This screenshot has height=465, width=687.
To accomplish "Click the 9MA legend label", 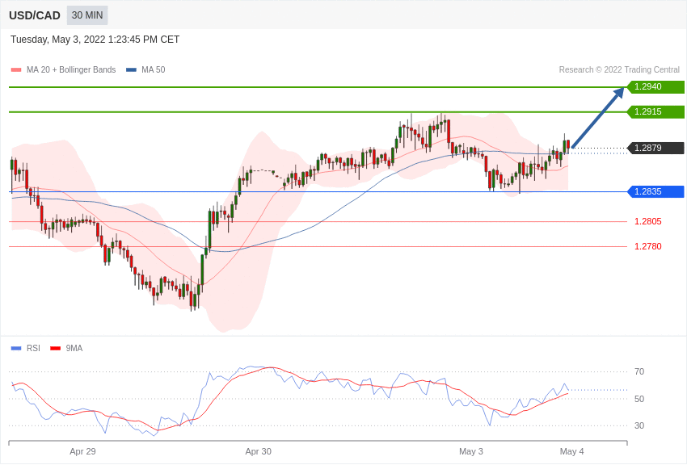I will pos(74,348).
